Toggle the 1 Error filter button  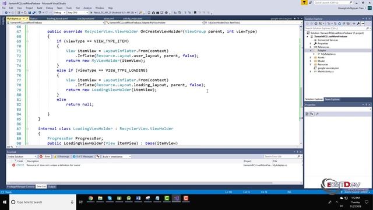(45, 156)
